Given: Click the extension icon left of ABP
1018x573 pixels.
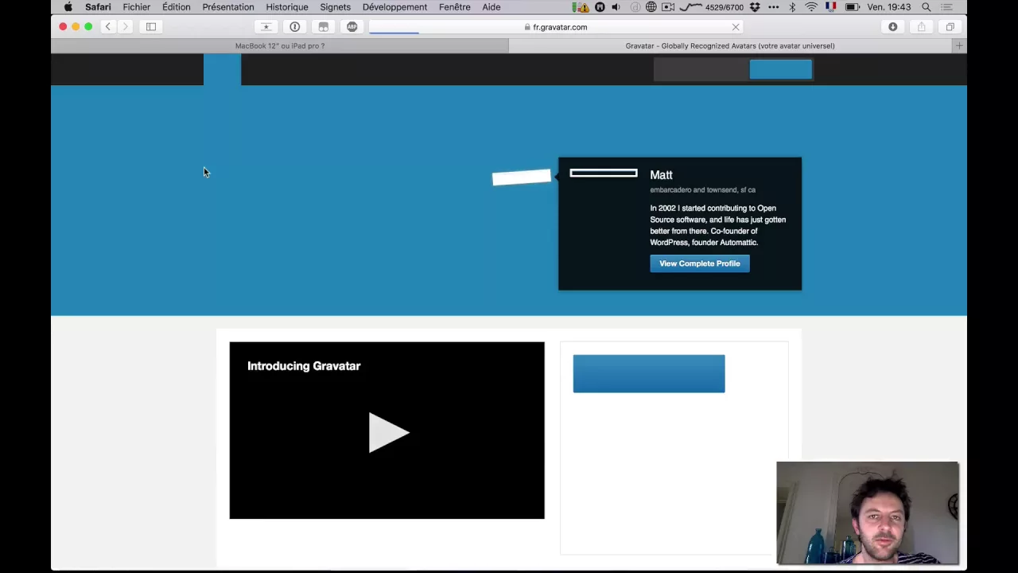Looking at the screenshot, I should click(x=324, y=27).
